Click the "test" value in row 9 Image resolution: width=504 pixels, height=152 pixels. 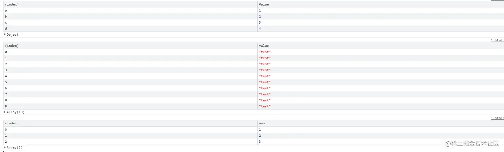point(265,106)
